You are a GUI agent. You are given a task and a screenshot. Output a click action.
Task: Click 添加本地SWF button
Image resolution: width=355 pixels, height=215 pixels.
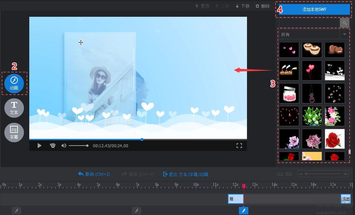[x=314, y=9]
